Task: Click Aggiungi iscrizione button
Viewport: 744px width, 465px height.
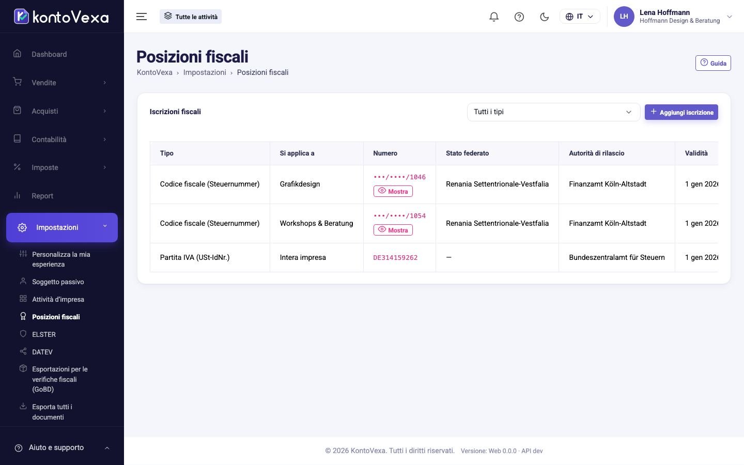Action: tap(681, 112)
